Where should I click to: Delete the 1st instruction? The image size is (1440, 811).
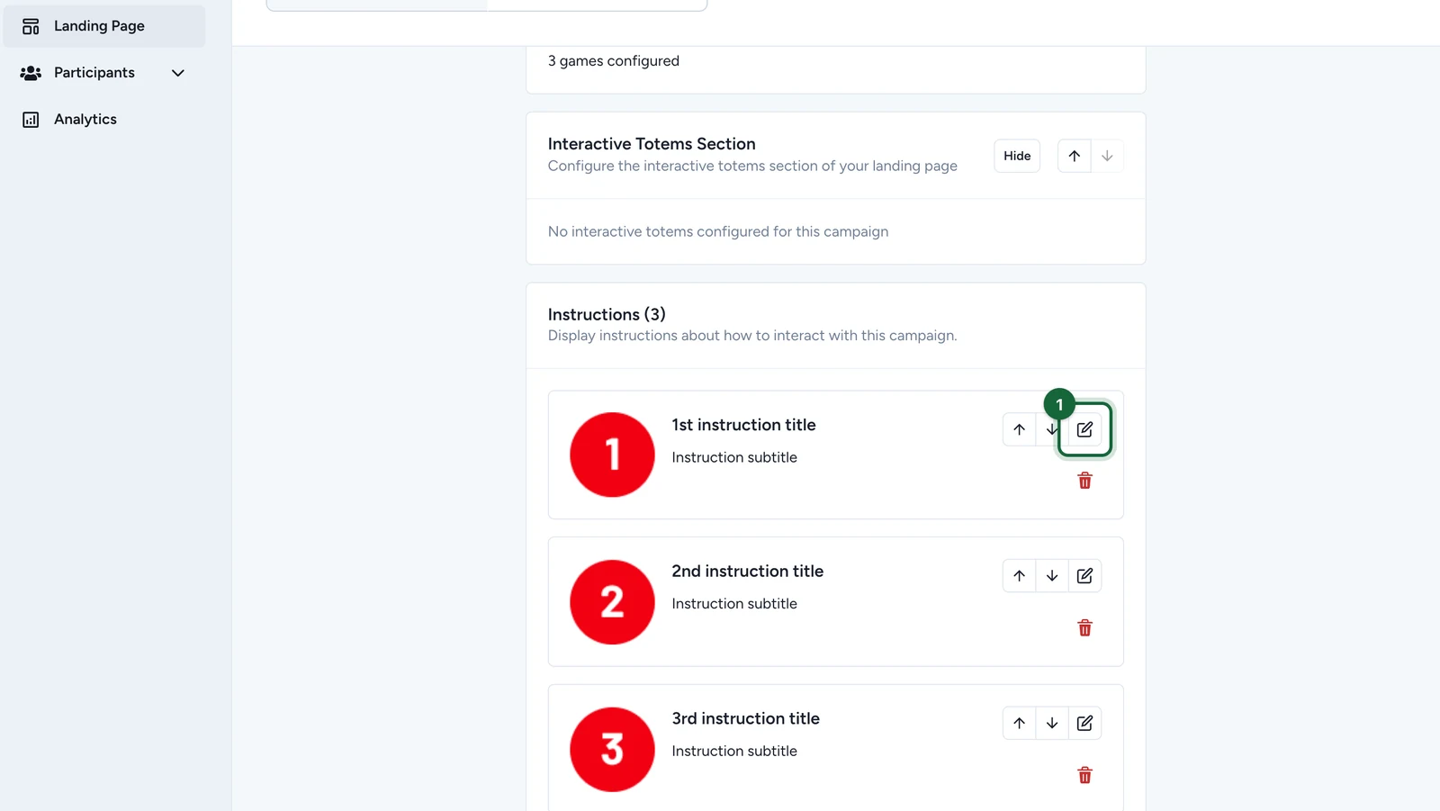(x=1084, y=481)
